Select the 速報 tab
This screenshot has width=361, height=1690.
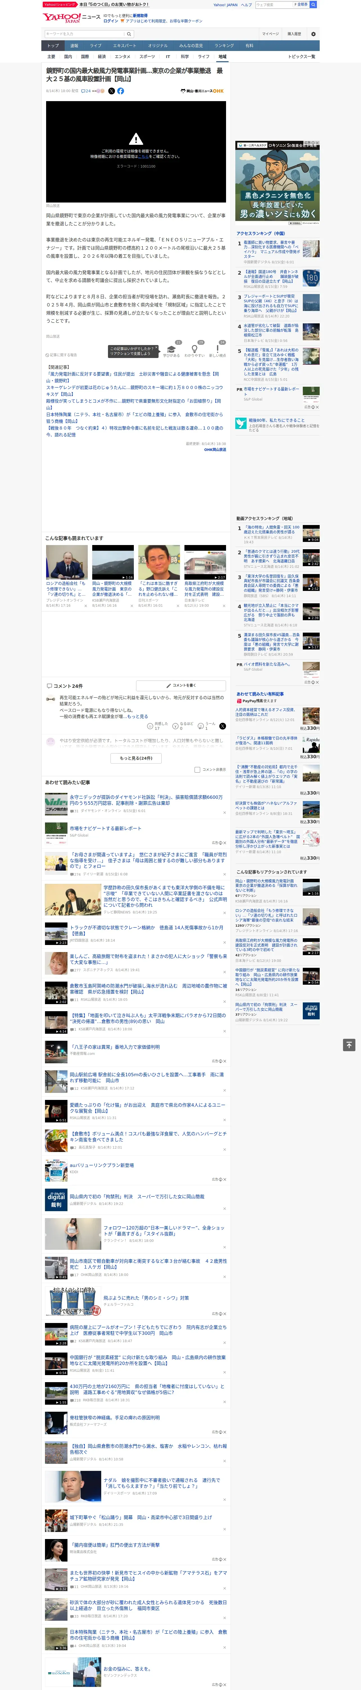tap(74, 46)
